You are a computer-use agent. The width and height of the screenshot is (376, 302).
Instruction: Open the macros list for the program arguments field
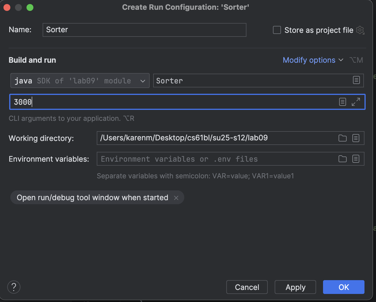tap(342, 102)
